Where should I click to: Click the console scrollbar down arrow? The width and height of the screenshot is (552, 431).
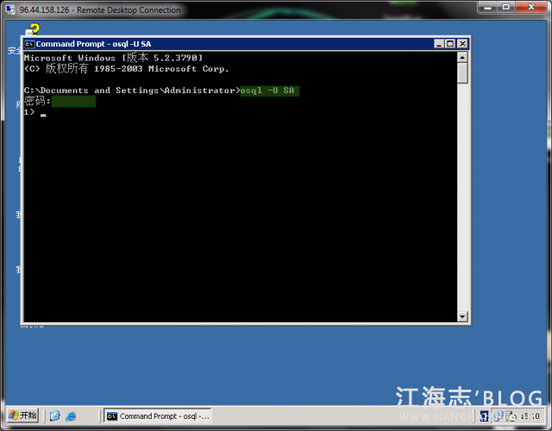(462, 316)
